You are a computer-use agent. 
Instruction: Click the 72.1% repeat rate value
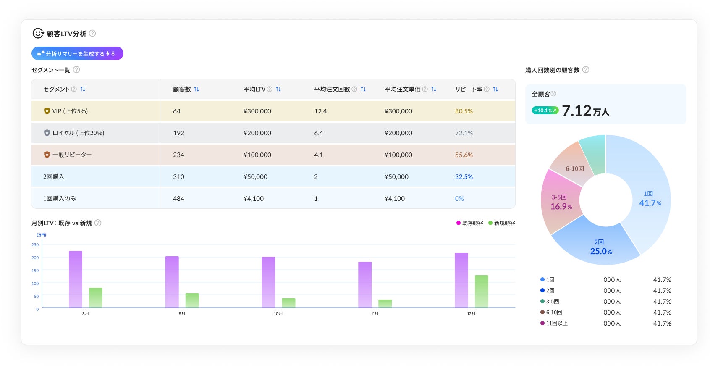coord(464,133)
